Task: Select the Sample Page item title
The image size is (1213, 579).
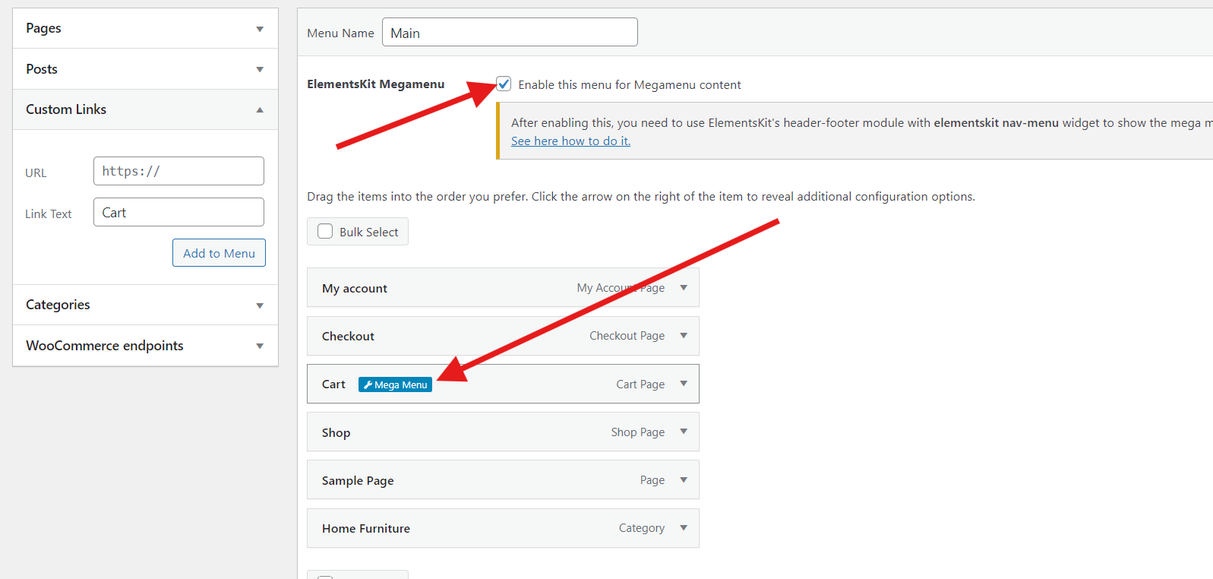Action: pyautogui.click(x=358, y=481)
